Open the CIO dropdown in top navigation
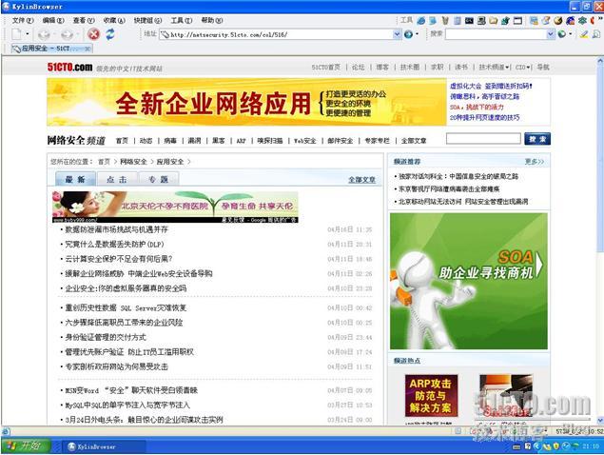The width and height of the screenshot is (604, 455). click(523, 67)
